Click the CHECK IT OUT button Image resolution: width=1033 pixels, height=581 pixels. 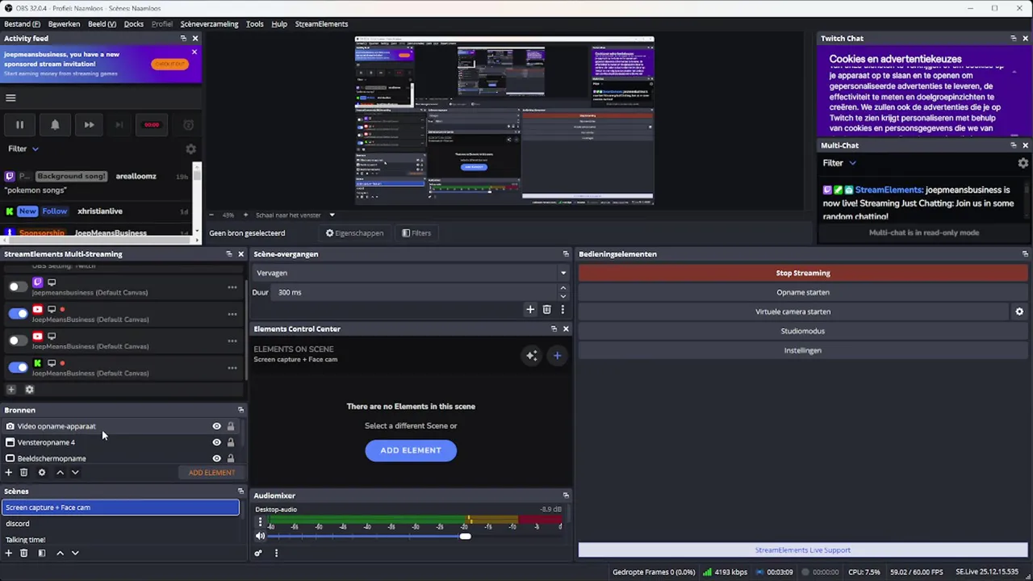pyautogui.click(x=169, y=64)
